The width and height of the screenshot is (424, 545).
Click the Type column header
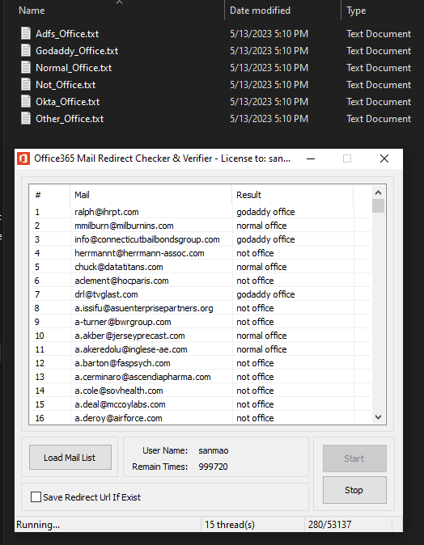pyautogui.click(x=356, y=11)
